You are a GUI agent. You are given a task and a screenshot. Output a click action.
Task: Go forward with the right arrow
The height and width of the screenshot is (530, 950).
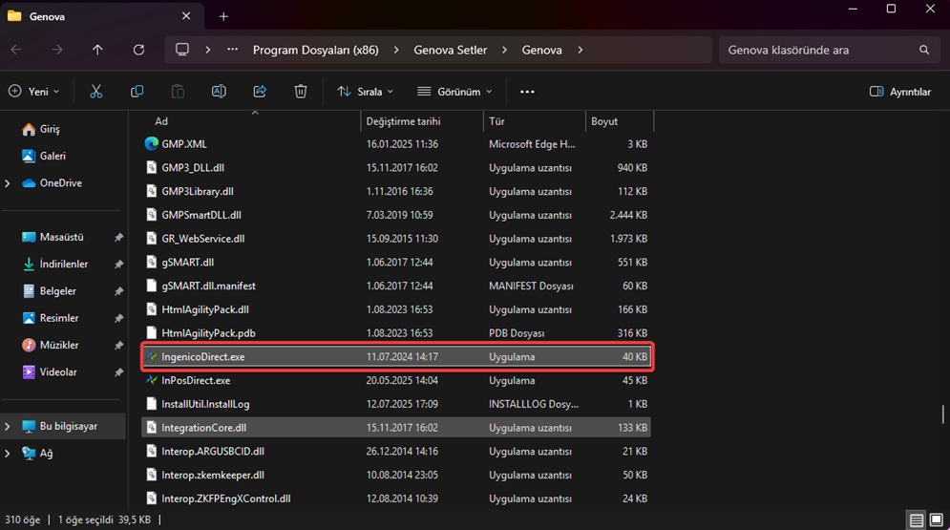[57, 50]
